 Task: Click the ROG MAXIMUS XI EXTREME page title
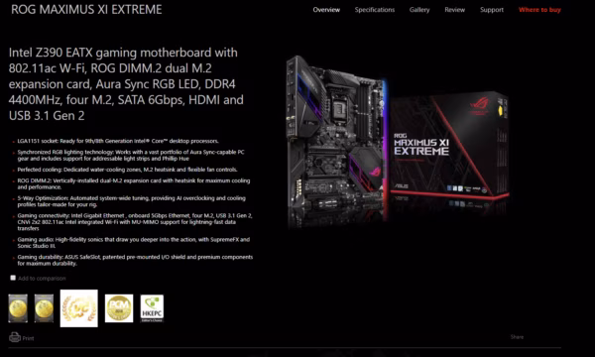click(x=86, y=10)
